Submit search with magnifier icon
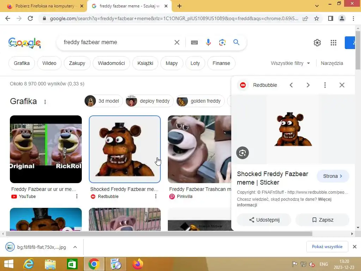This screenshot has height=271, width=361. [236, 42]
